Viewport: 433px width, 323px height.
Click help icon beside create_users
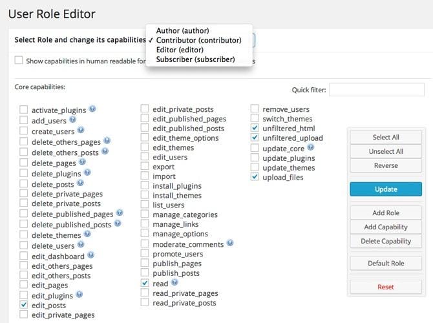pyautogui.click(x=80, y=130)
